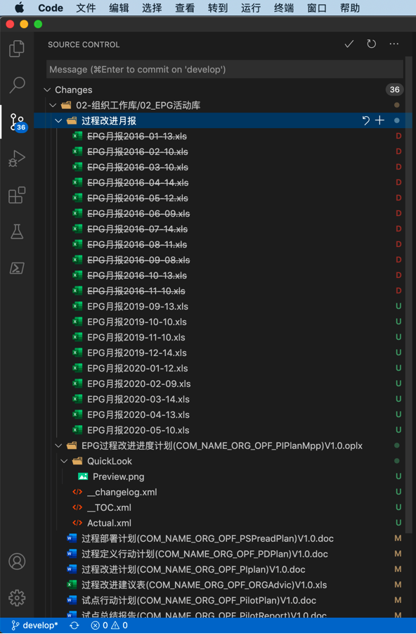Open Source Control more actions ellipsis
Screen dimensions: 416x634
[x=394, y=44]
